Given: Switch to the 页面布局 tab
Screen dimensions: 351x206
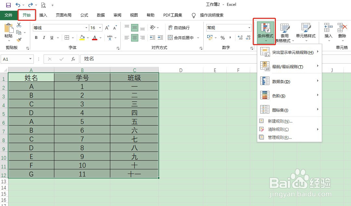Looking at the screenshot, I should [63, 15].
